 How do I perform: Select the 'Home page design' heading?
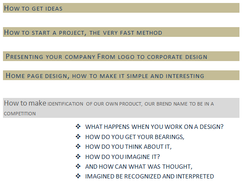121,75
